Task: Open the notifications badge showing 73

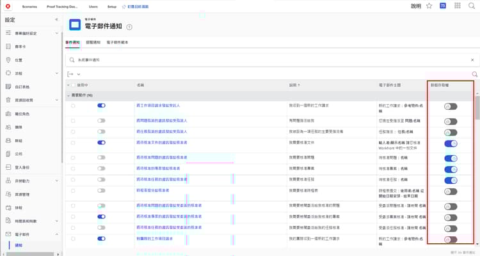Action: pos(443,6)
